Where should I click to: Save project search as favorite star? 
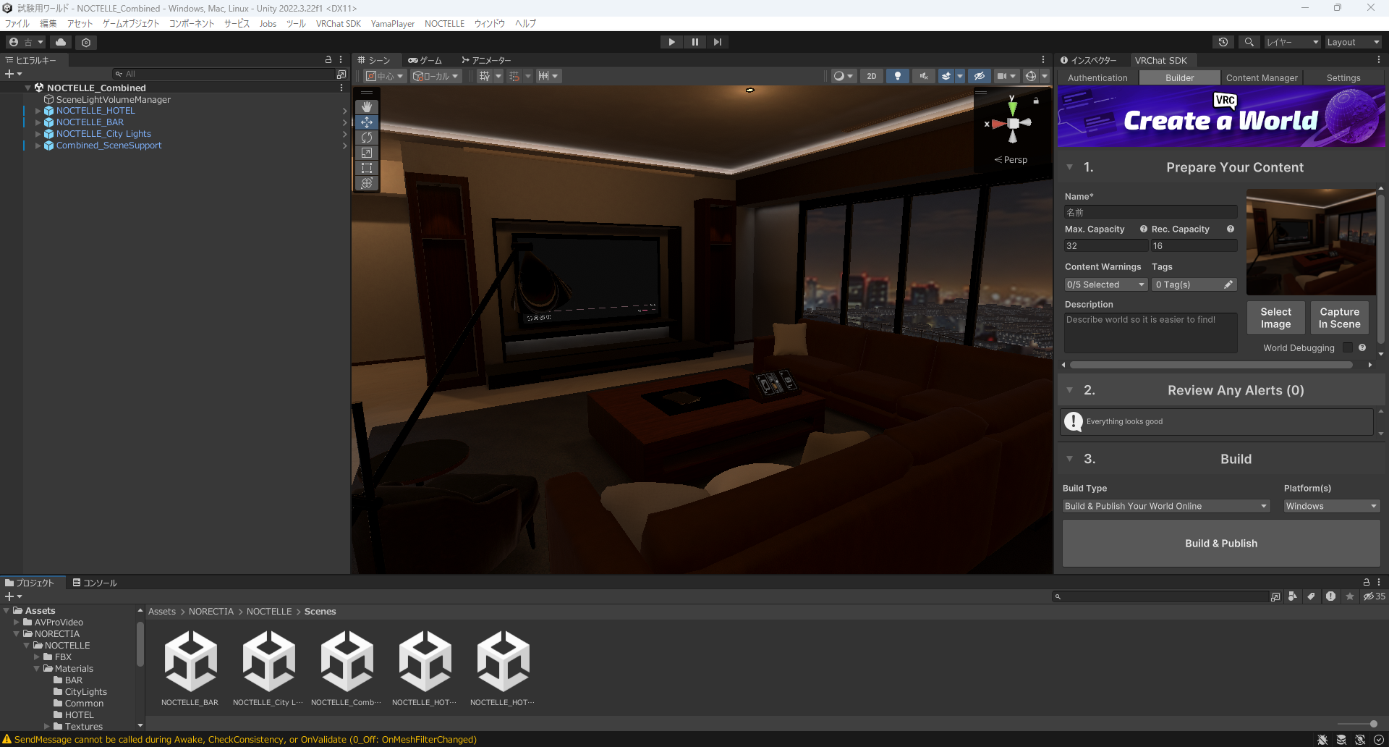point(1350,596)
